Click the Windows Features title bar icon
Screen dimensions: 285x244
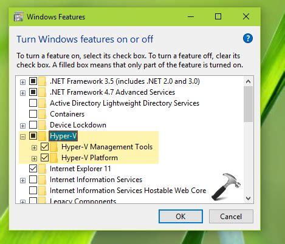tap(18, 17)
